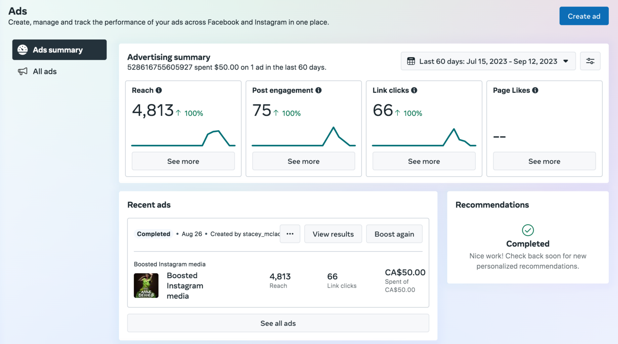
Task: Click the See all ads button
Action: click(278, 323)
